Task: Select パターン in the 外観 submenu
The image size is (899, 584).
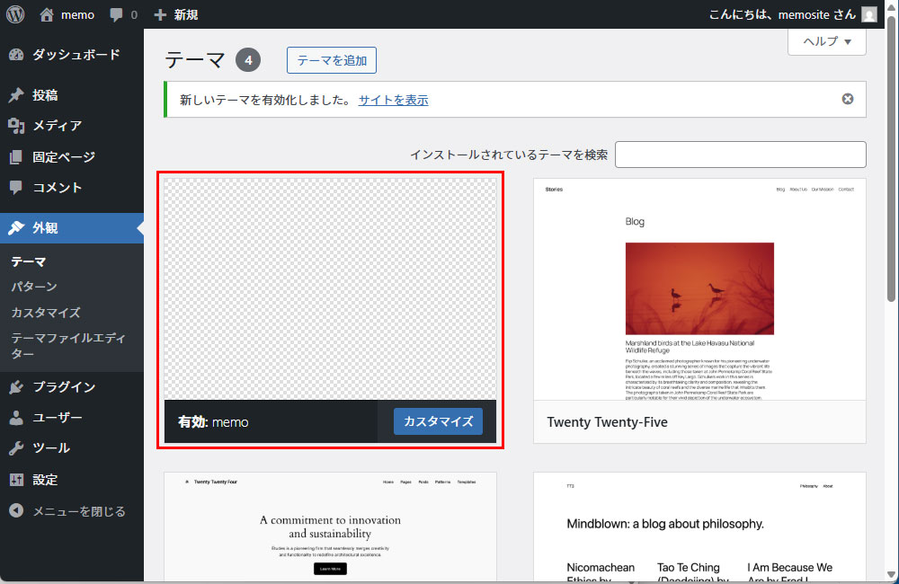Action: click(34, 287)
